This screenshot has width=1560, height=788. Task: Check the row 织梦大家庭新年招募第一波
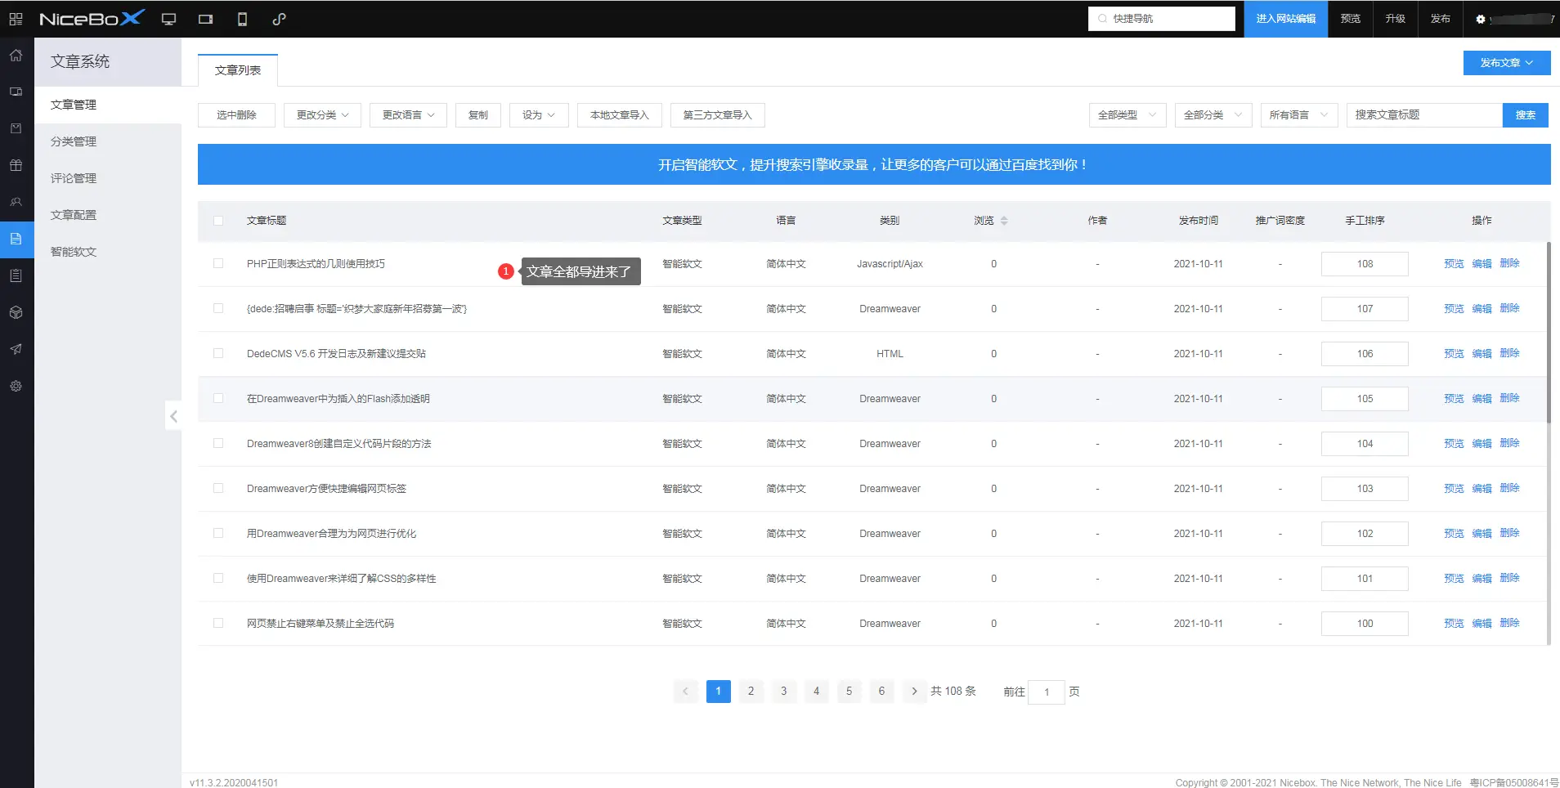pyautogui.click(x=218, y=308)
